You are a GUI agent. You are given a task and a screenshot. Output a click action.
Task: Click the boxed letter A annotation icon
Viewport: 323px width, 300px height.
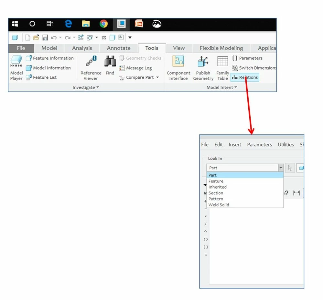click(121, 37)
